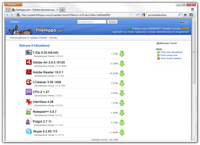Viewport: 200px width, 145px height.
Task: Run search with the magnifier icon
Action: [x=179, y=15]
